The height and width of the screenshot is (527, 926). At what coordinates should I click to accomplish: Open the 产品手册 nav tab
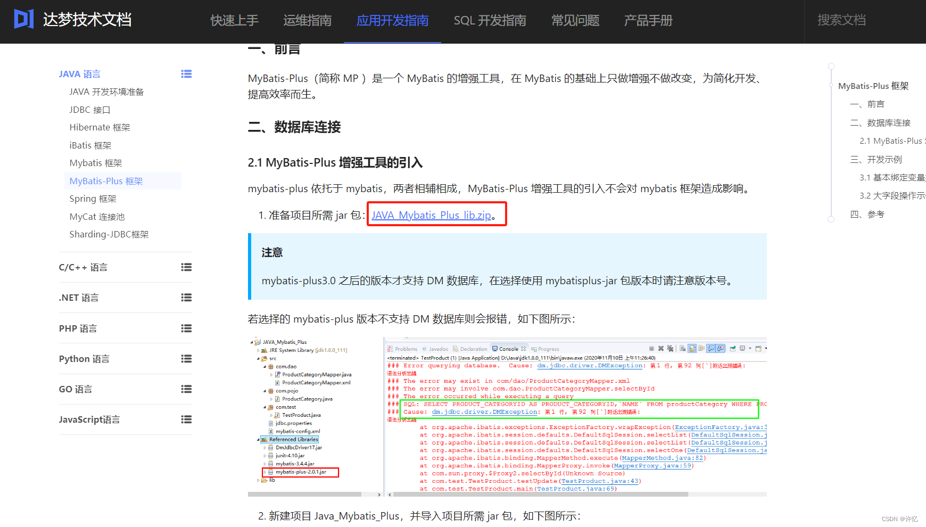pyautogui.click(x=648, y=20)
